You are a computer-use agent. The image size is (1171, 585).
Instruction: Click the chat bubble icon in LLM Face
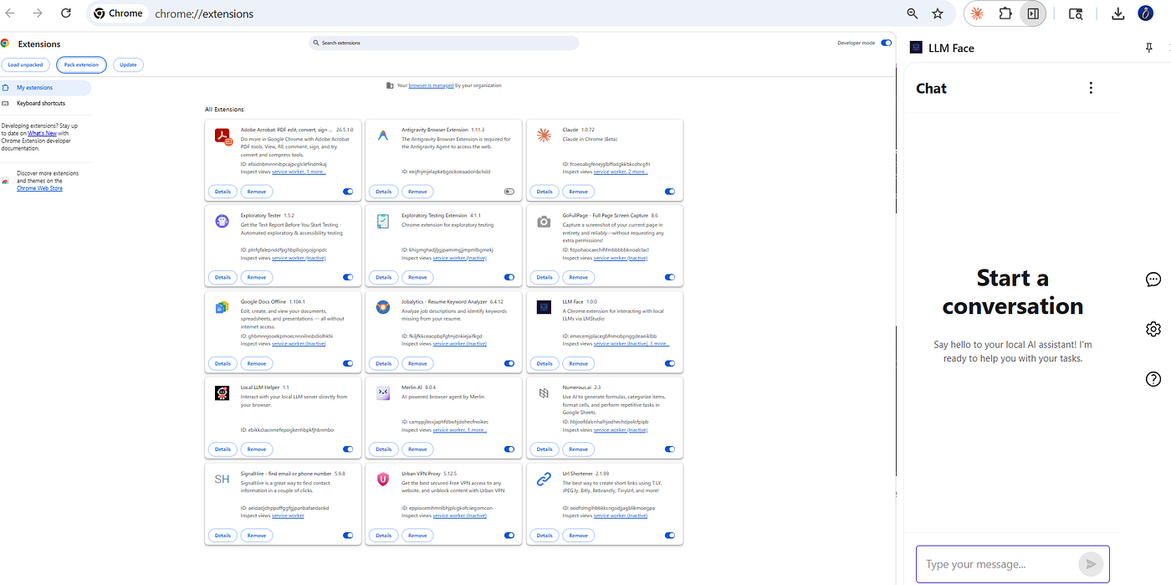click(x=1153, y=280)
